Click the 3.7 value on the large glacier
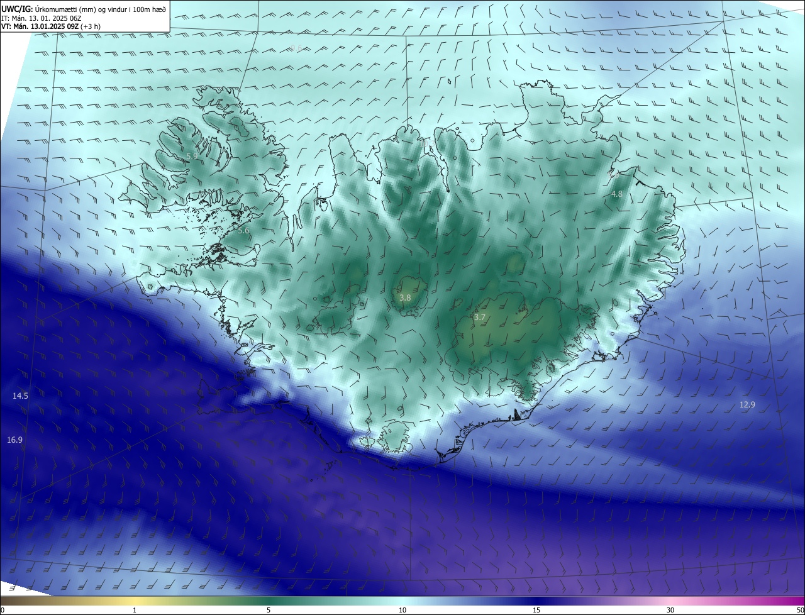Screen dimensions: 805x615 [480, 318]
